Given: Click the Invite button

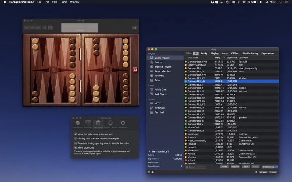Looking at the screenshot, I should click(224, 167).
